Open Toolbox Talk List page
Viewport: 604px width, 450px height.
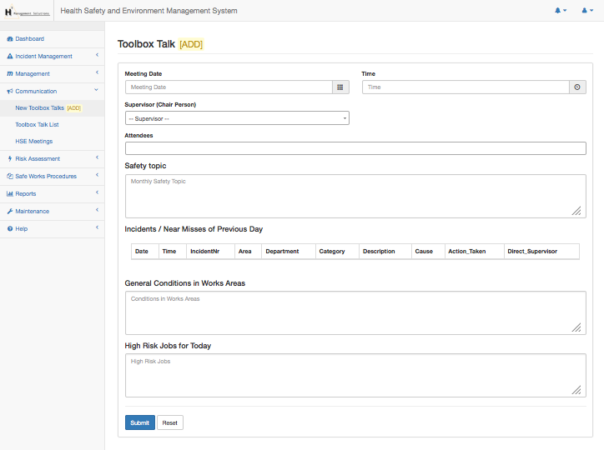click(x=37, y=125)
